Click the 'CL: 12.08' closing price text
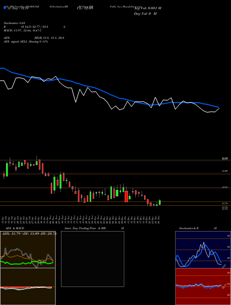231x305 pixels. [85, 8]
